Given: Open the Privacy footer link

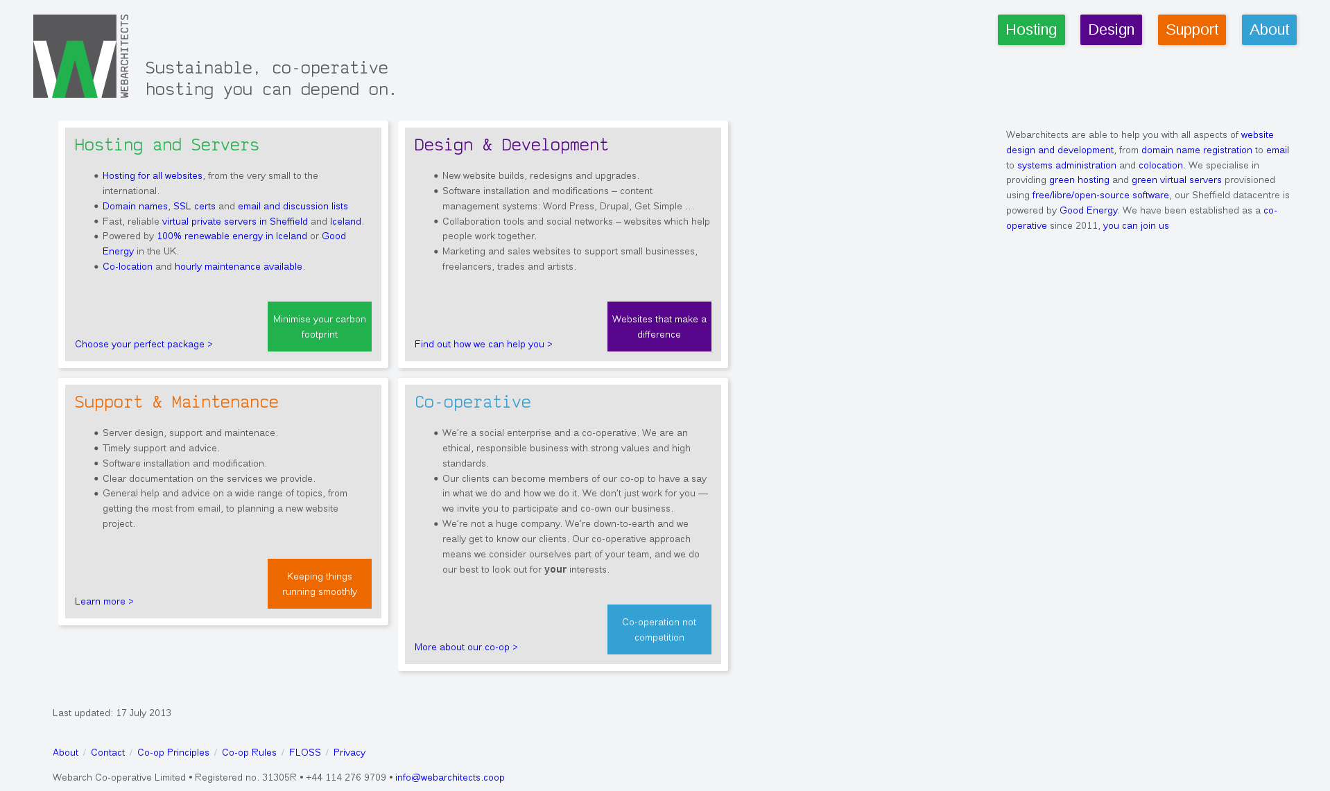Looking at the screenshot, I should tap(349, 753).
